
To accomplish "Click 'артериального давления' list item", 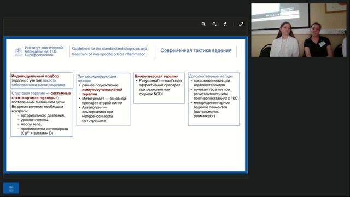I will (x=43, y=115).
